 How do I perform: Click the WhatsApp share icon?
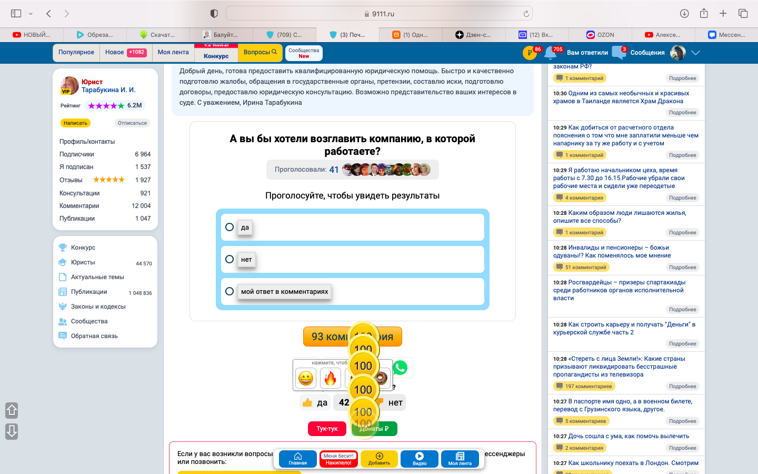click(x=401, y=368)
